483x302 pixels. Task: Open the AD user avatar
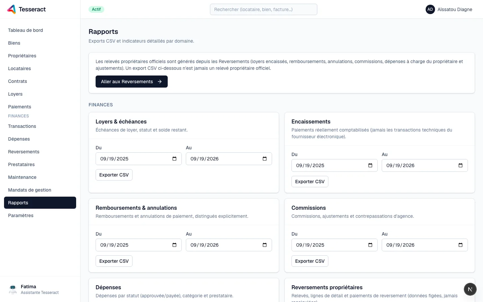click(430, 9)
